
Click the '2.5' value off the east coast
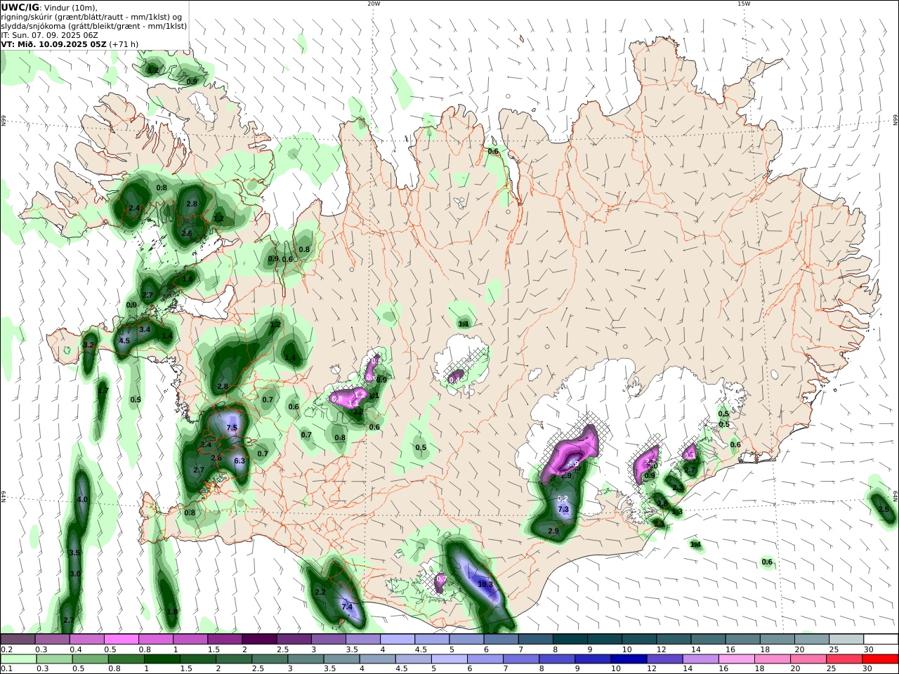click(x=884, y=510)
